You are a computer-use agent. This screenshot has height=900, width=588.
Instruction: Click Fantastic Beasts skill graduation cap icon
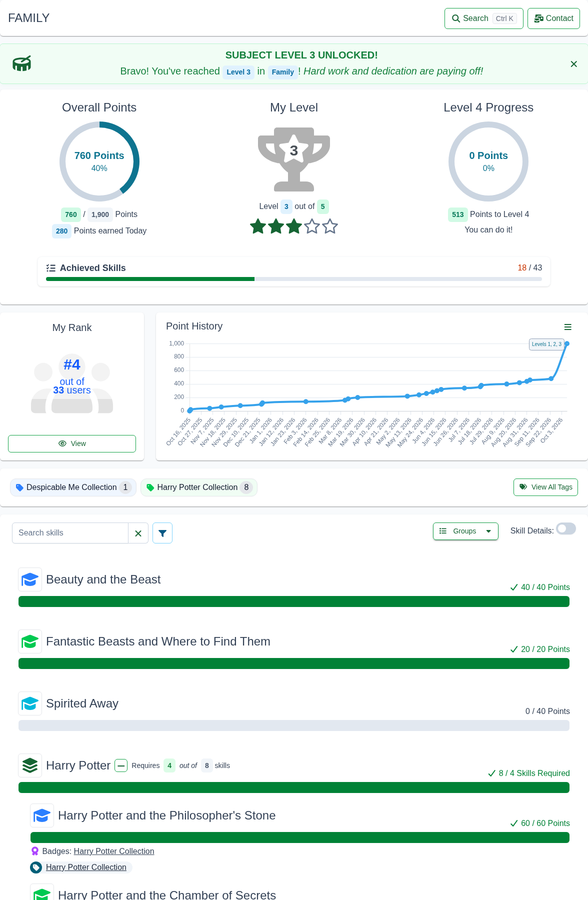(x=30, y=641)
